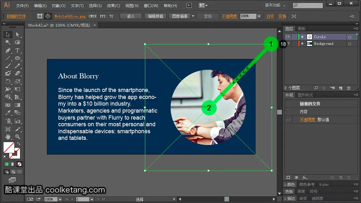This screenshot has height=203, width=361.
Task: Open the 窗口(W) menu
Action: click(151, 5)
